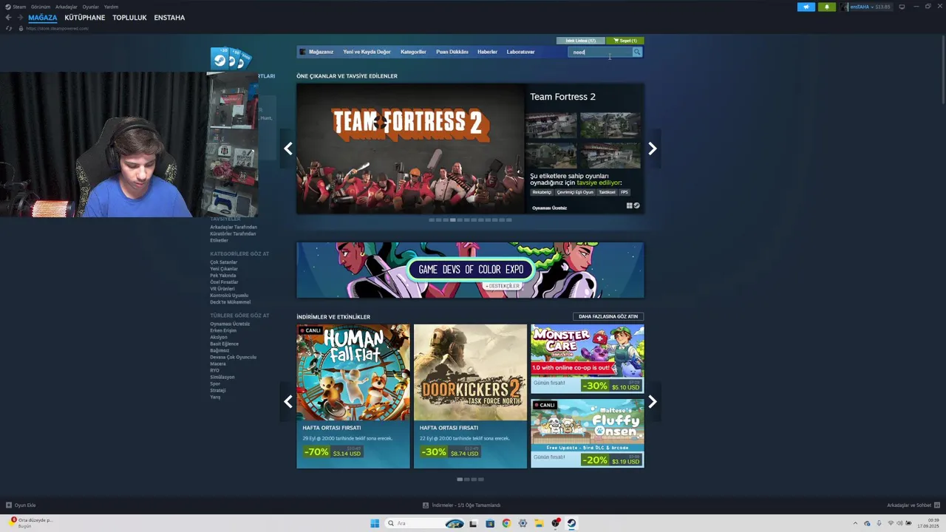Open the Human Fall Flat deal card
The height and width of the screenshot is (532, 946).
pyautogui.click(x=353, y=396)
